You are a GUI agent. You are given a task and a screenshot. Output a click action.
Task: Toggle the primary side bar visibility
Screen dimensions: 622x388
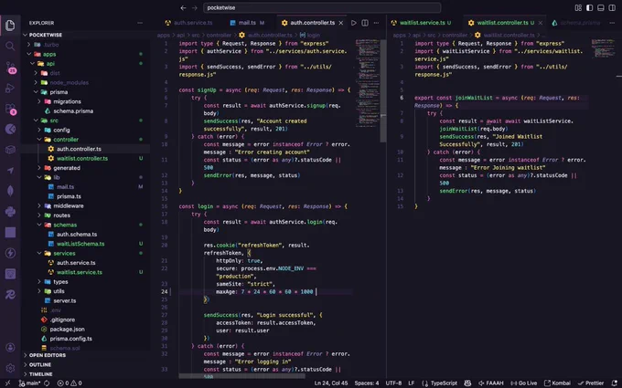click(589, 8)
